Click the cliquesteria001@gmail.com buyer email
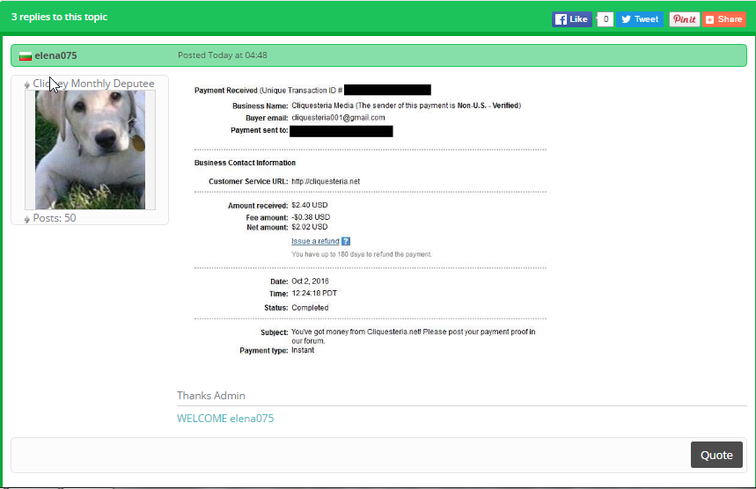 pos(338,118)
